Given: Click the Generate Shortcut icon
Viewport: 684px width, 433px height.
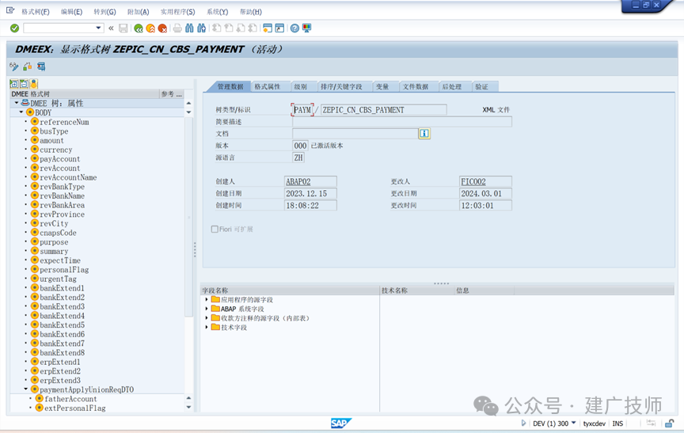Looking at the screenshot, I should click(279, 28).
